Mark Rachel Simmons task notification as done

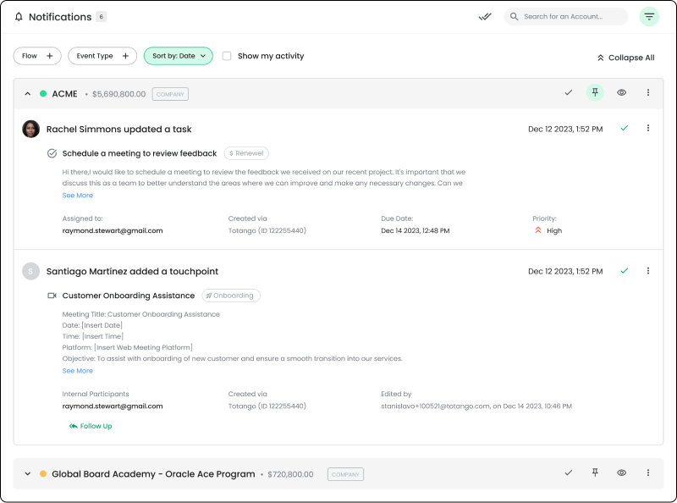tap(625, 129)
